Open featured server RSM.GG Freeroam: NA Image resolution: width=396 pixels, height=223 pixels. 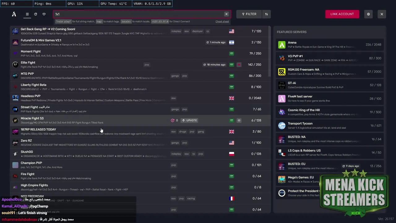point(330,72)
